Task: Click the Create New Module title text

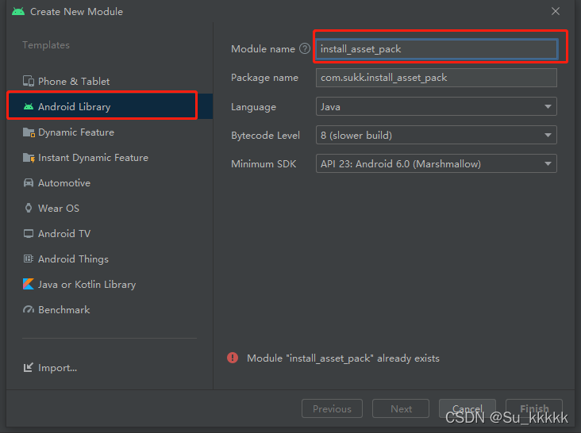Action: (x=76, y=11)
